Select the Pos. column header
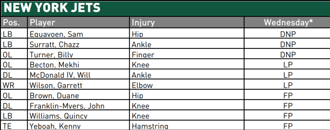The height and width of the screenshot is (130, 330). pyautogui.click(x=11, y=23)
